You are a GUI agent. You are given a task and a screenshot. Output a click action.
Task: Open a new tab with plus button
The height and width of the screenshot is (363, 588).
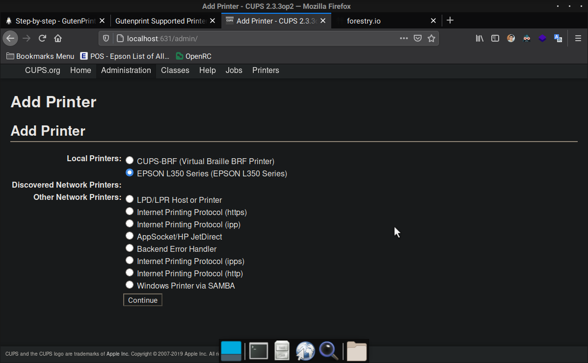coord(450,21)
